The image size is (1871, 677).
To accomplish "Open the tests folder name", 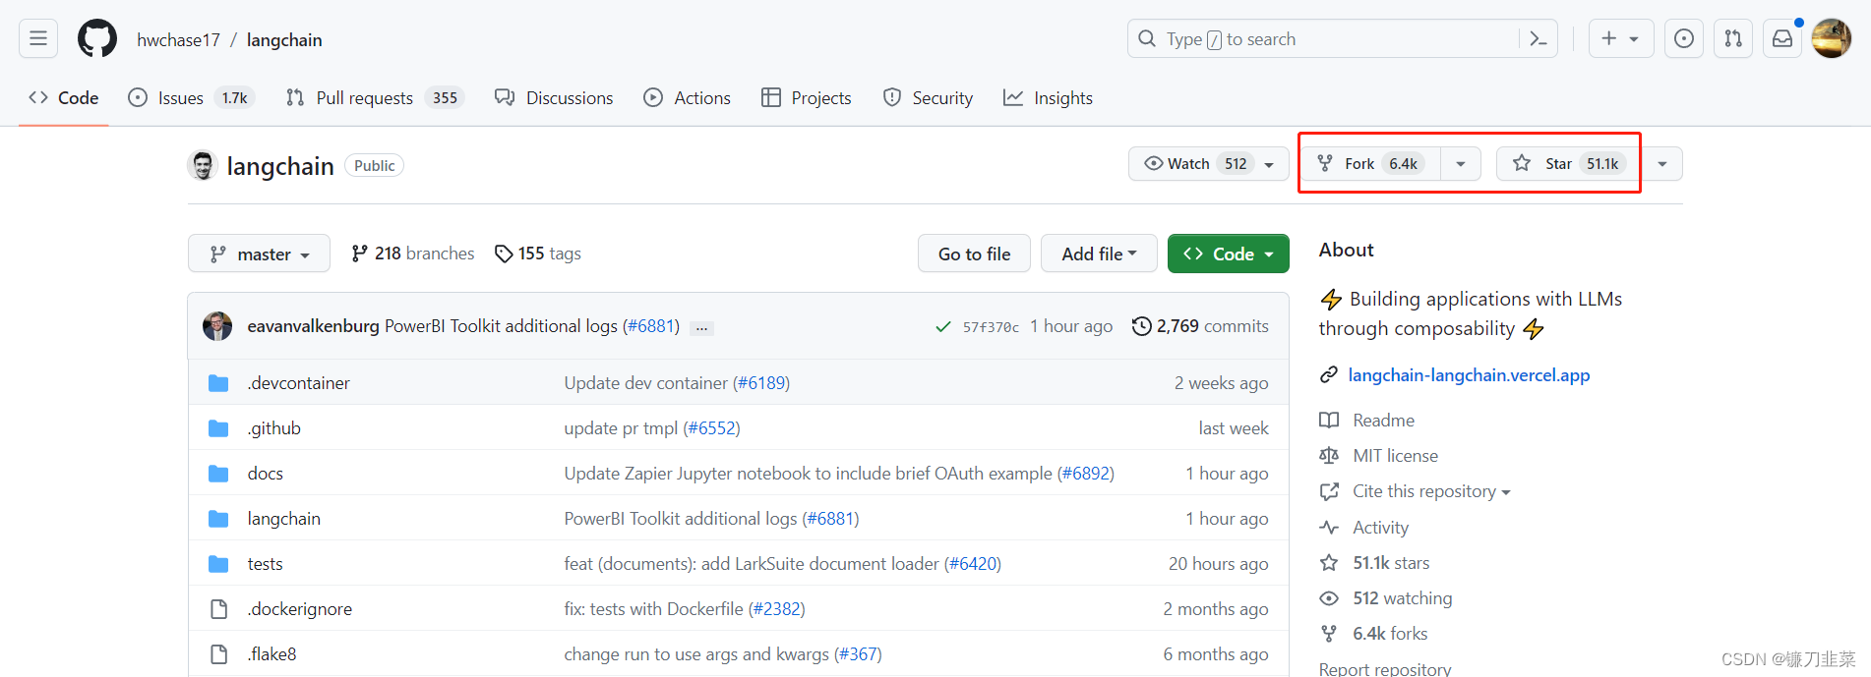I will 265,564.
